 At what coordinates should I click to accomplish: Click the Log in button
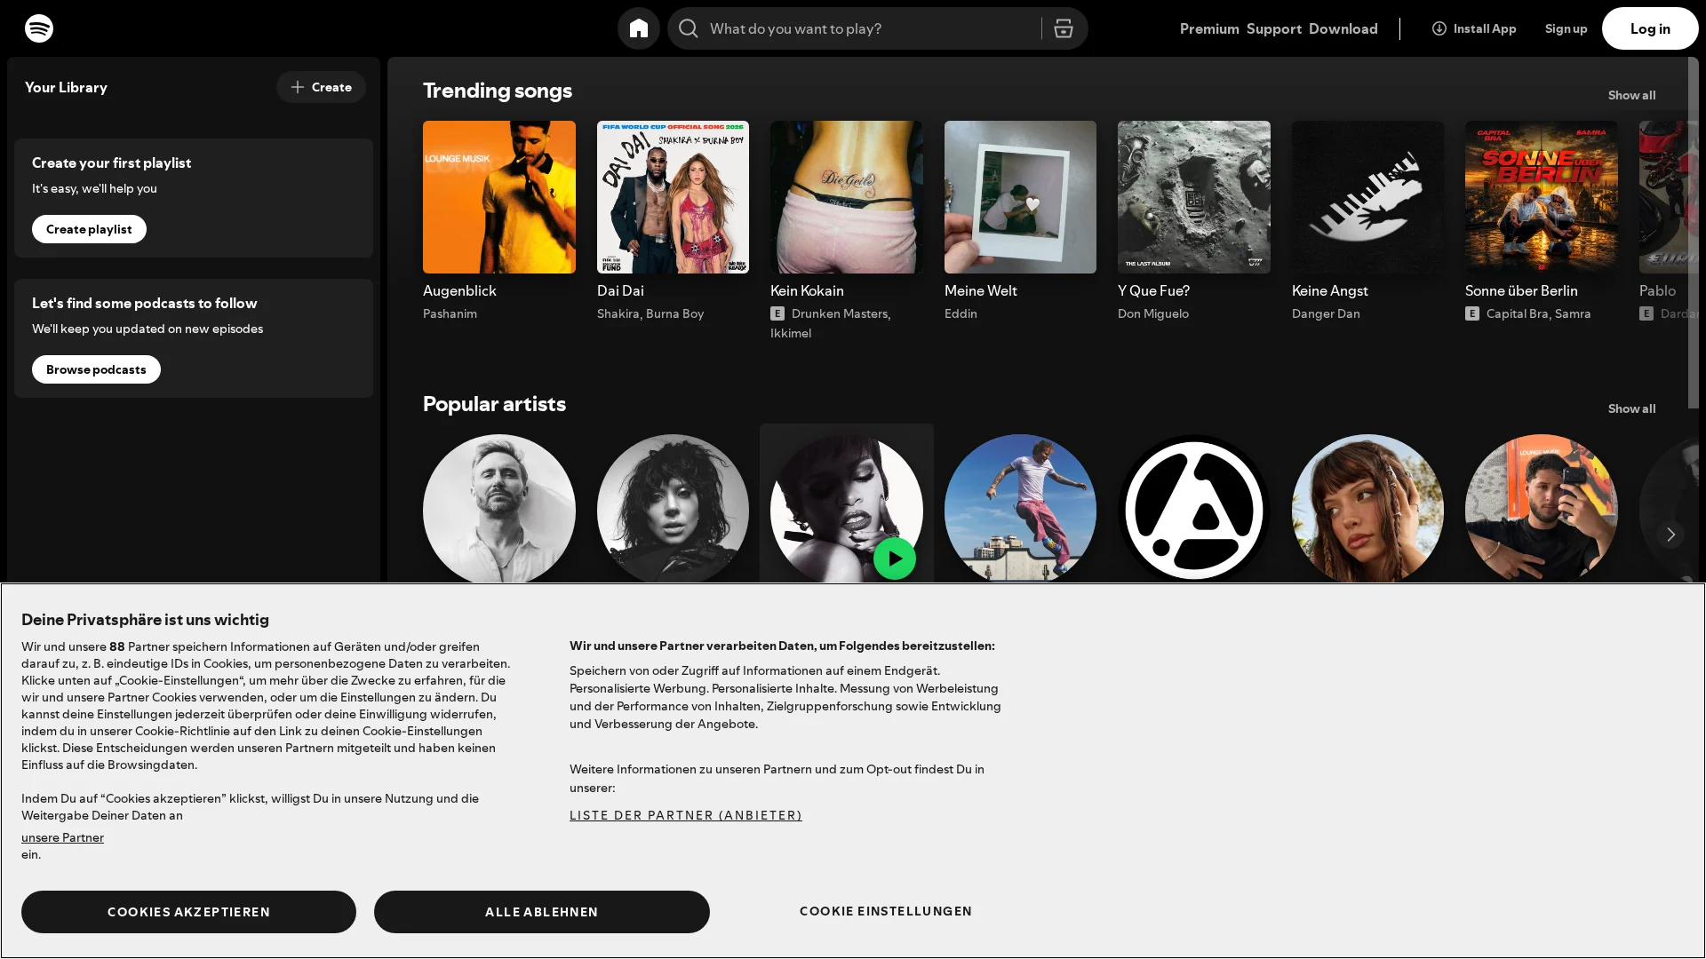(1650, 28)
